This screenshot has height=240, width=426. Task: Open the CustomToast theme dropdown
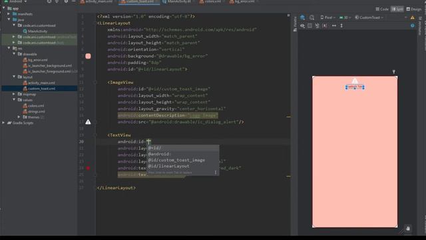point(369,17)
